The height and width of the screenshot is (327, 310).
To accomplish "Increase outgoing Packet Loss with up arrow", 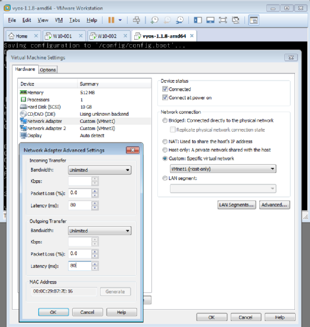I will 95,251.
